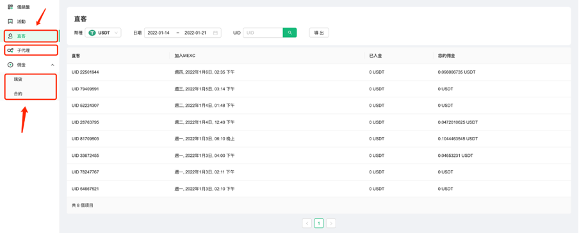Screen dimensions: 579x233
Task: Open the calendar icon in date range
Action: point(215,33)
